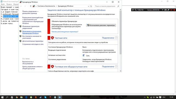Screen dimensions: 176x99
Task: Click the magnifier icon in Control Panel search
Action: tap(118, 6)
